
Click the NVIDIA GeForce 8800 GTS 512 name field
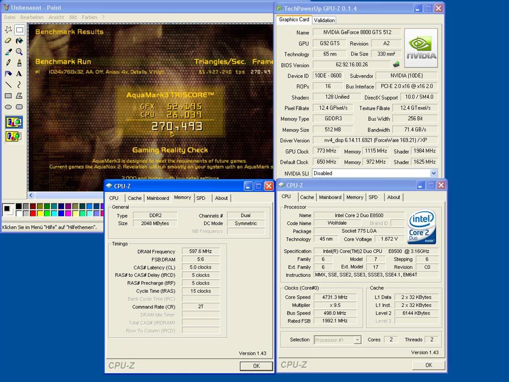point(357,32)
